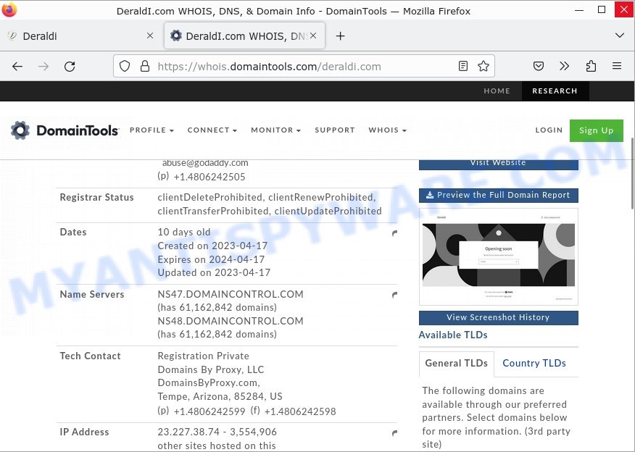635x452 pixels.
Task: Click the DomainTools gear logo
Action: point(20,130)
